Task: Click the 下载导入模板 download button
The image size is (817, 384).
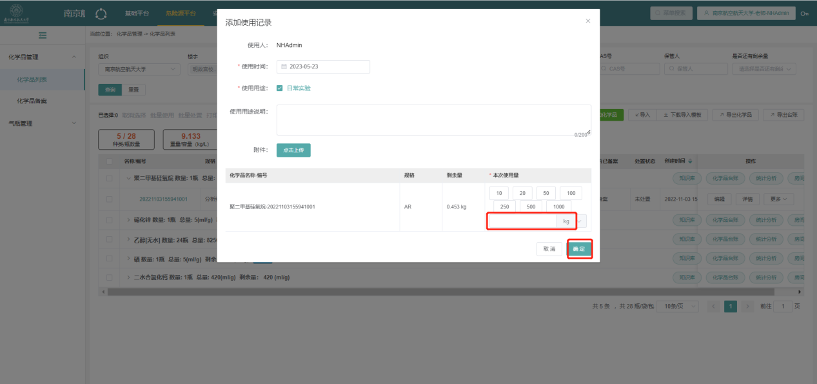Action: [684, 114]
